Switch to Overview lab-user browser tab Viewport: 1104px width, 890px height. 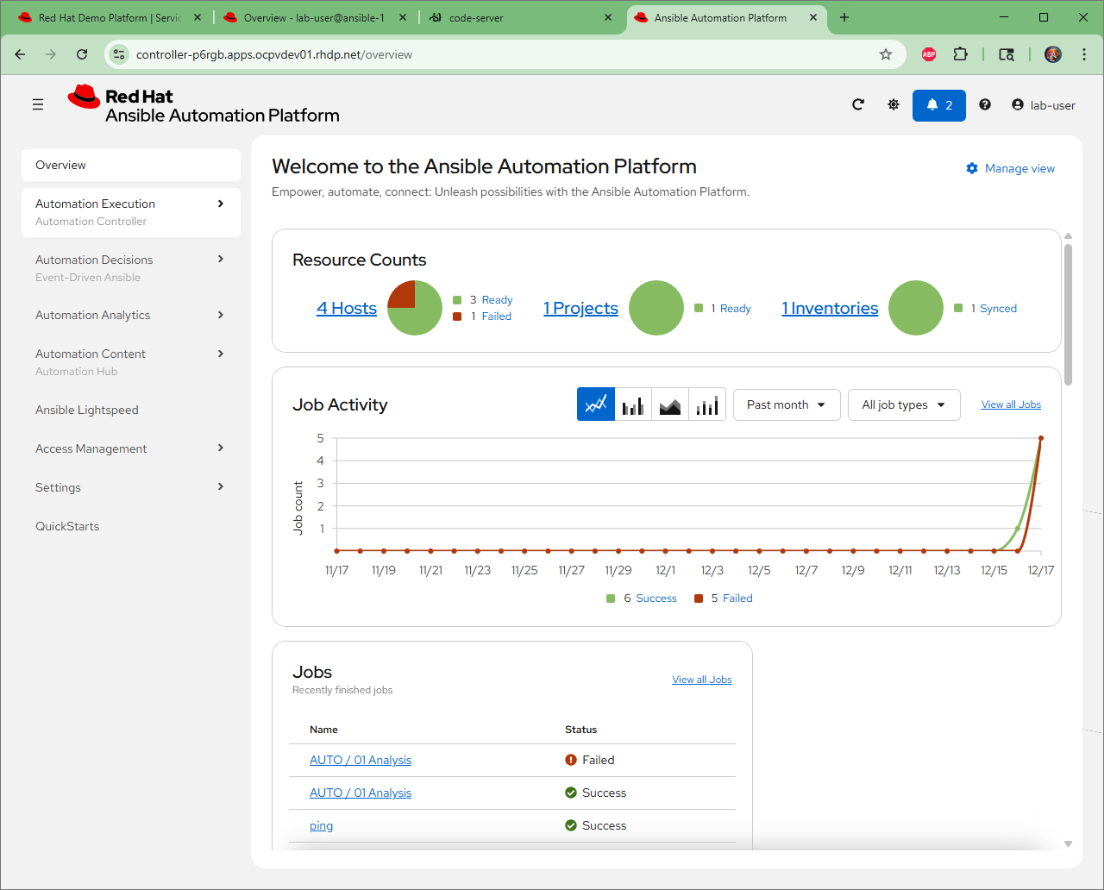click(x=314, y=17)
